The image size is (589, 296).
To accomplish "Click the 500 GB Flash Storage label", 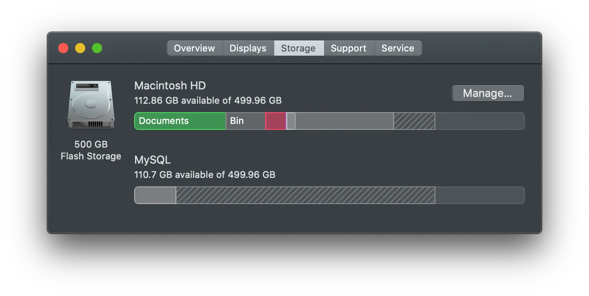I will pyautogui.click(x=91, y=150).
